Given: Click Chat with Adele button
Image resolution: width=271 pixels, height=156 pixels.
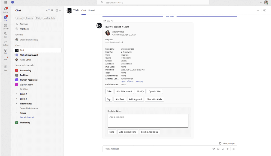Looking at the screenshot, I should [x=154, y=99].
